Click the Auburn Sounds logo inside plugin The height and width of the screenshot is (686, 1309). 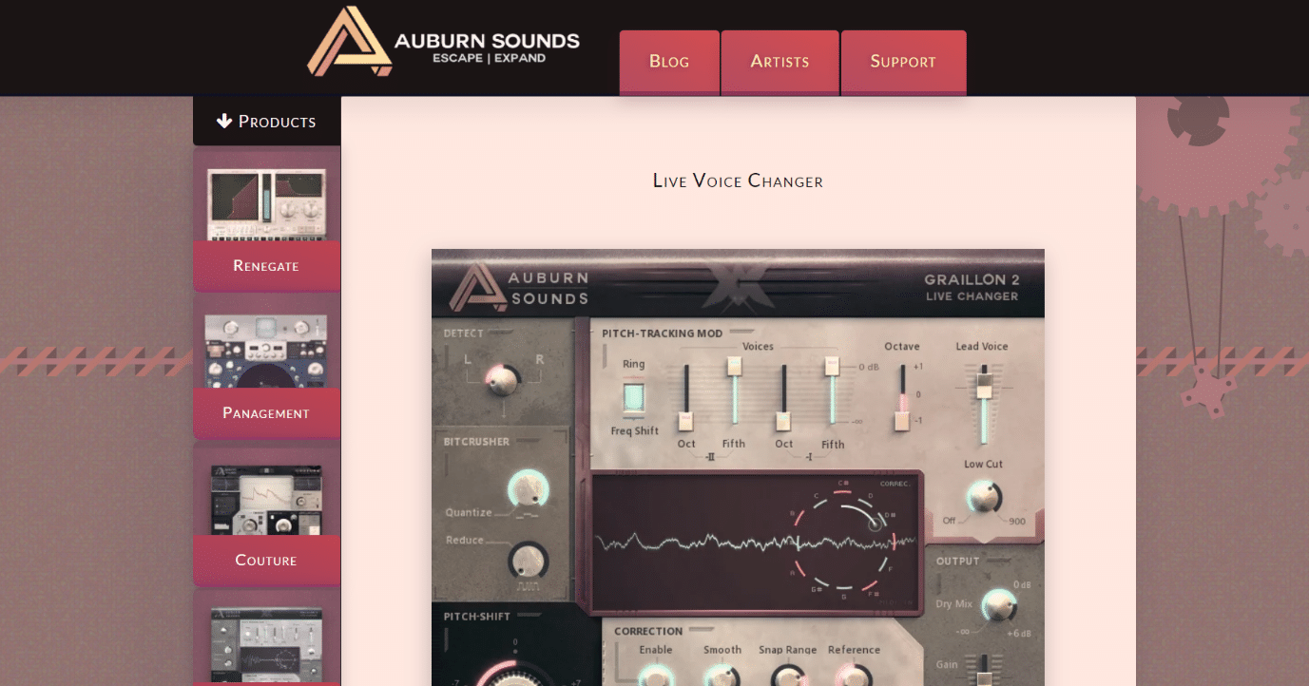point(519,287)
